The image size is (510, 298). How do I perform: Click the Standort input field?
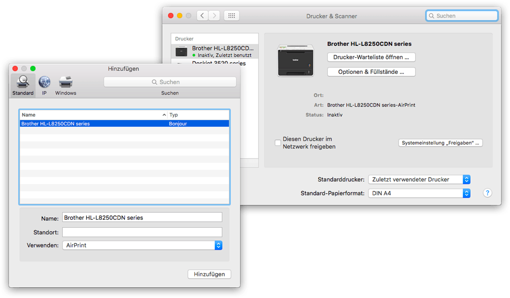pyautogui.click(x=142, y=232)
